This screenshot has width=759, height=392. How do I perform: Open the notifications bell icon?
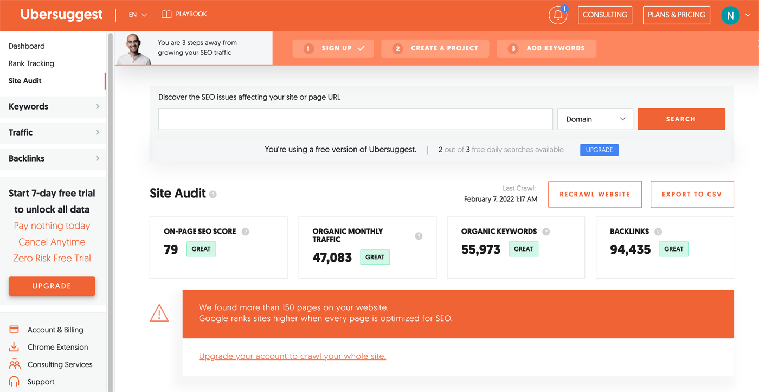558,15
